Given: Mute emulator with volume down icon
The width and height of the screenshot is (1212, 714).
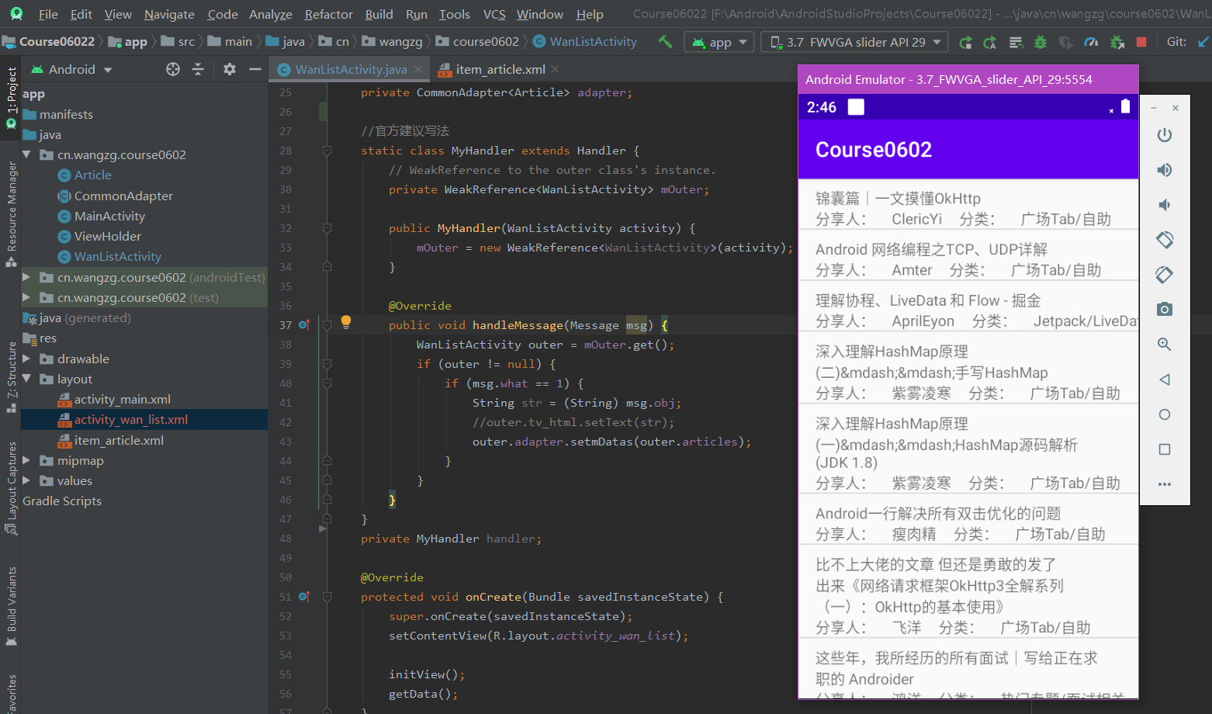Looking at the screenshot, I should pos(1165,204).
